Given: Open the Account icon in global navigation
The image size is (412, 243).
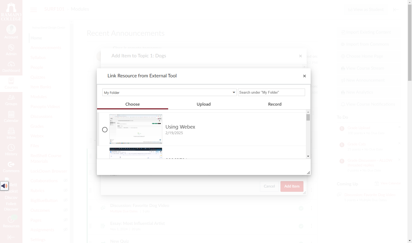Looking at the screenshot, I should tap(11, 32).
